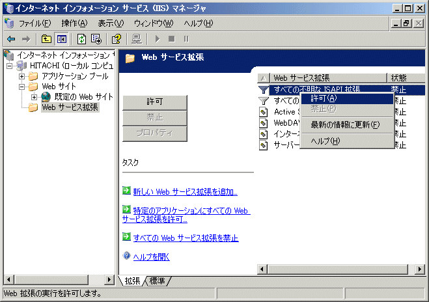The image size is (429, 302).
Task: Choose ヘルプ(H) in the context menu
Action: click(x=347, y=141)
